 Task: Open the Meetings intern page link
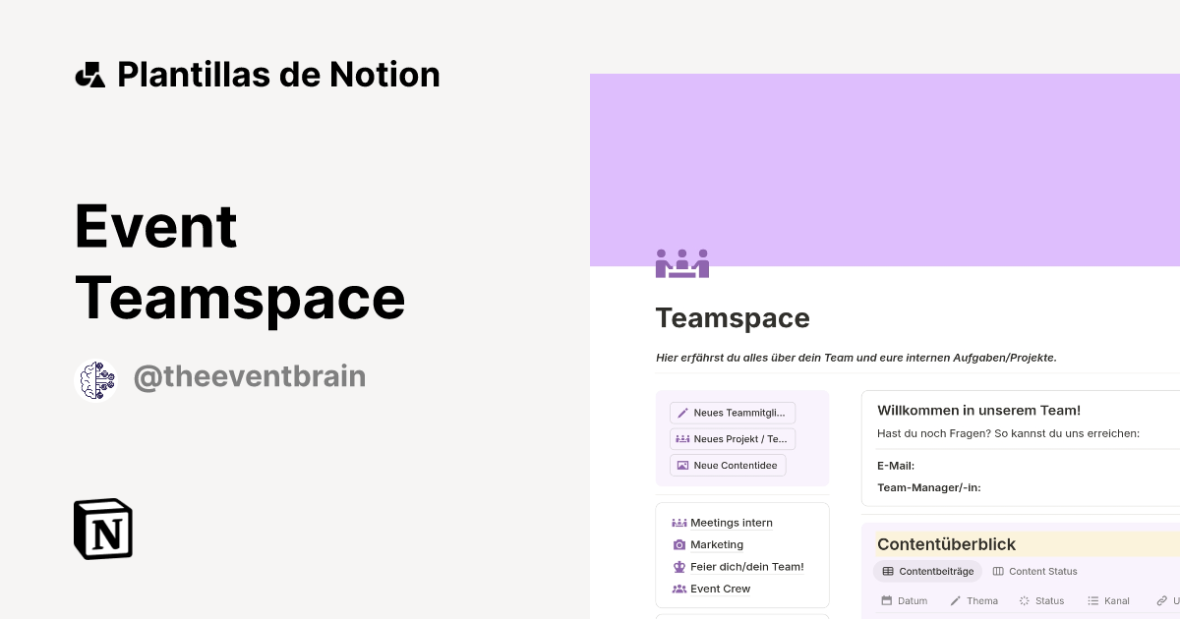pos(731,522)
